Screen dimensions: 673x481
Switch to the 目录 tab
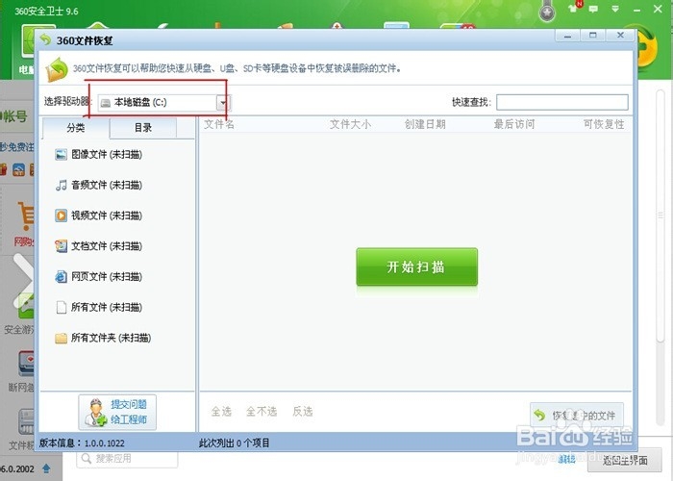(143, 128)
